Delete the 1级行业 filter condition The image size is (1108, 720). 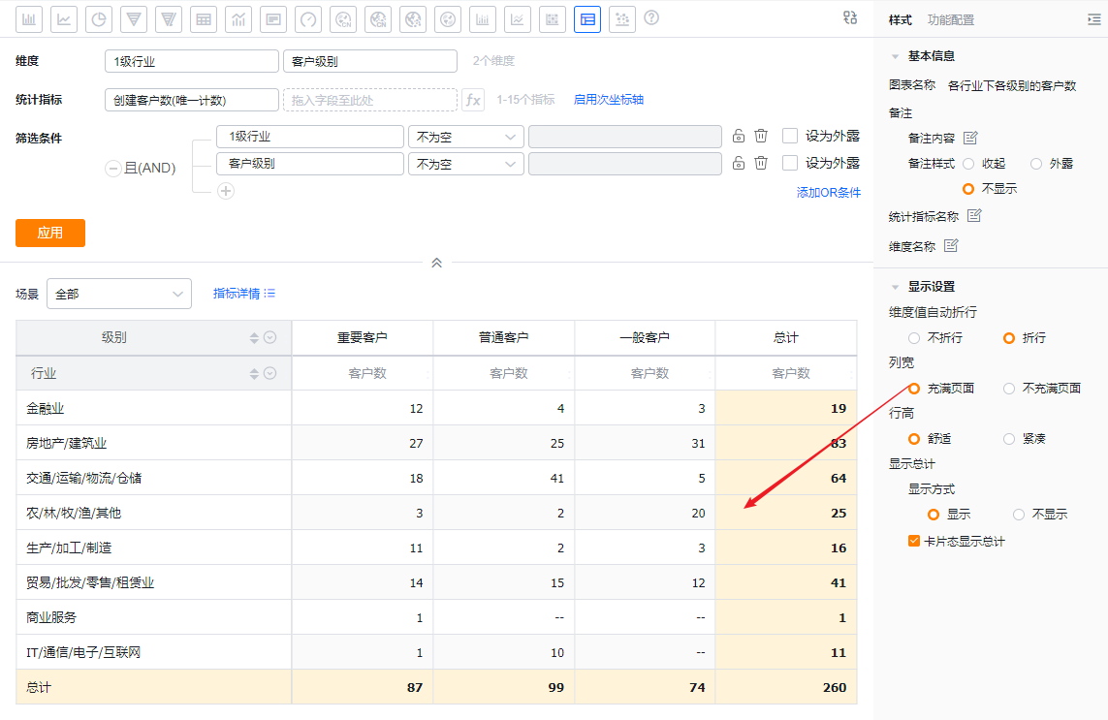(x=762, y=137)
